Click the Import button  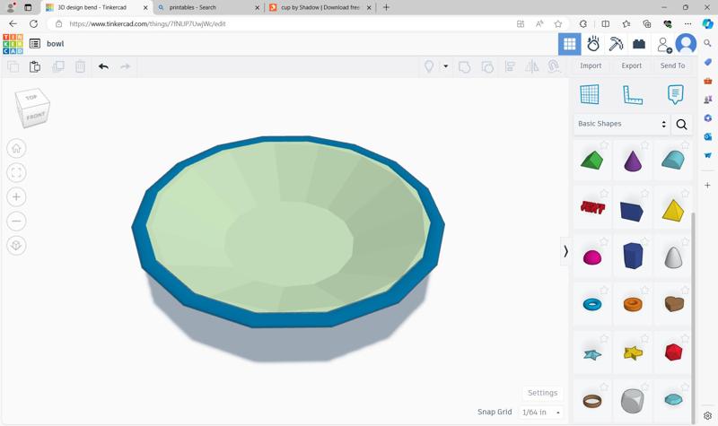[x=591, y=65]
